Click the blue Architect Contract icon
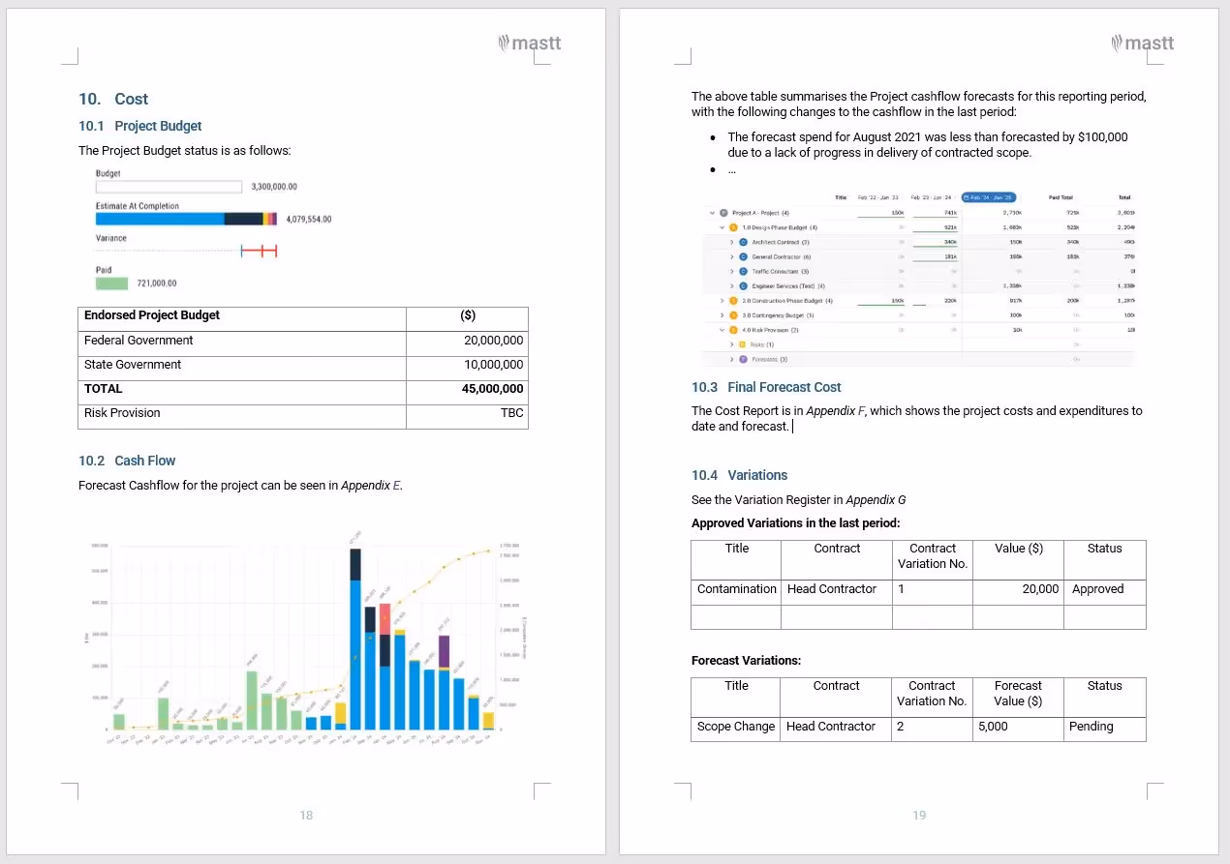 click(744, 242)
